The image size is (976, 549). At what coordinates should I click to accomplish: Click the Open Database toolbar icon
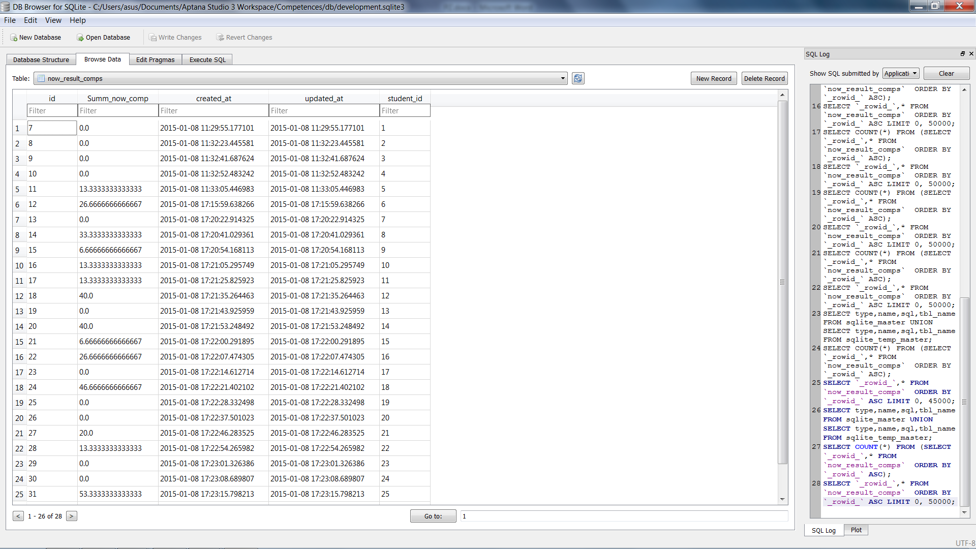[x=80, y=38]
